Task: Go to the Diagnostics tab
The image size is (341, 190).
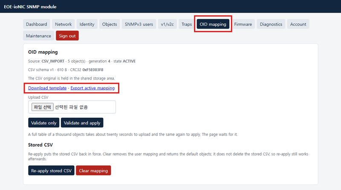Action: (271, 24)
